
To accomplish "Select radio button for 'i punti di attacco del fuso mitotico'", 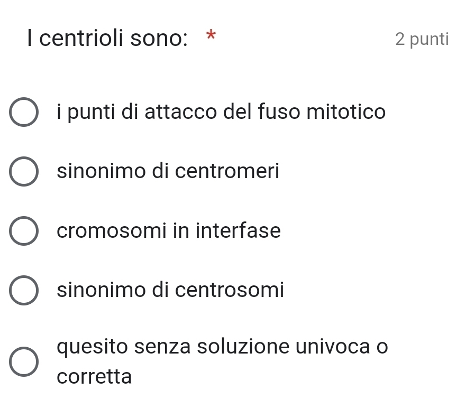I will (x=23, y=113).
